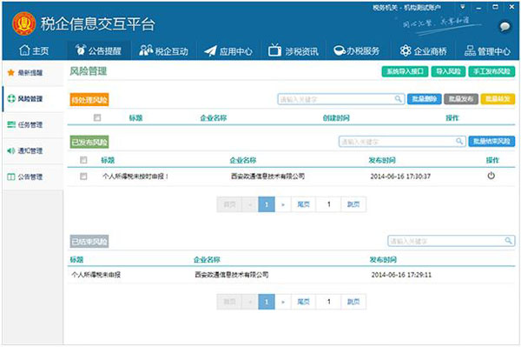
Task: Click next » arrow in 已结束风险 pagination
Action: click(283, 302)
